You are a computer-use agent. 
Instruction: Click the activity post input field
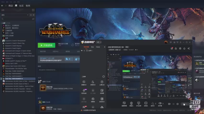[59, 70]
